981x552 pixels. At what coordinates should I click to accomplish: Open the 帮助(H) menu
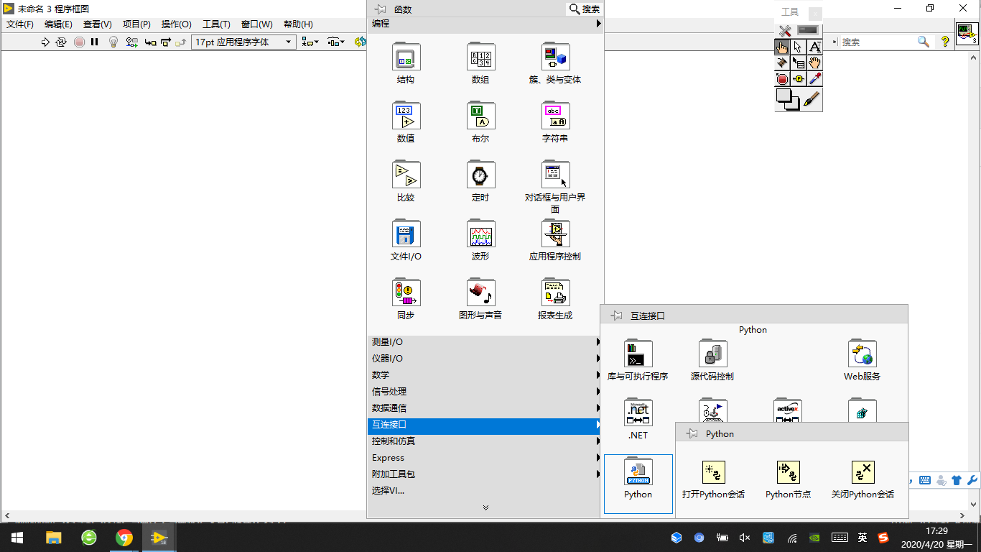click(x=297, y=24)
